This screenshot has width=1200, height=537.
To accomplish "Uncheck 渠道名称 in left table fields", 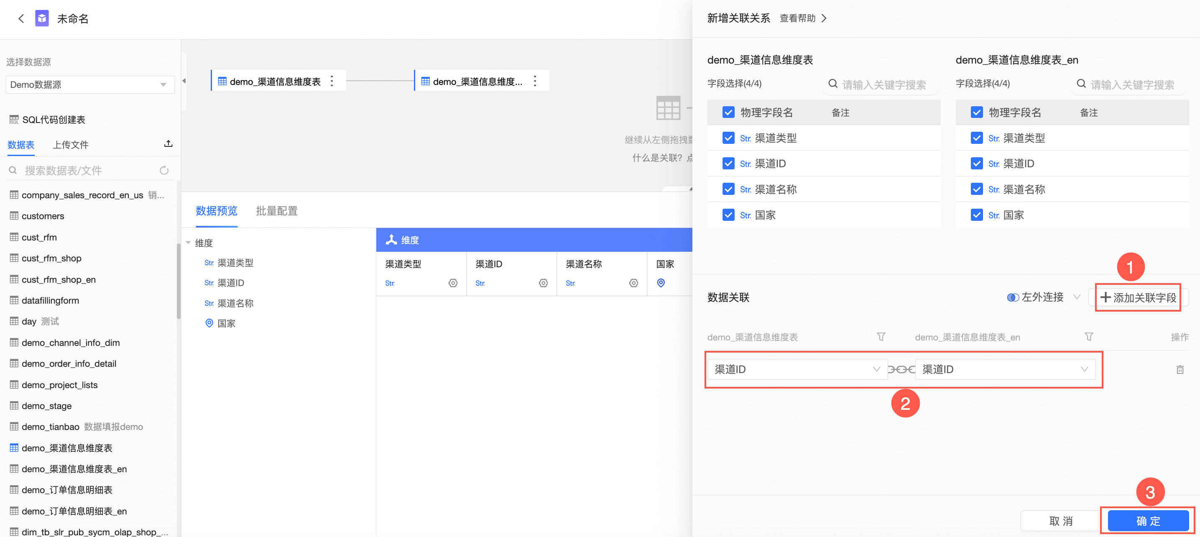I will click(728, 189).
